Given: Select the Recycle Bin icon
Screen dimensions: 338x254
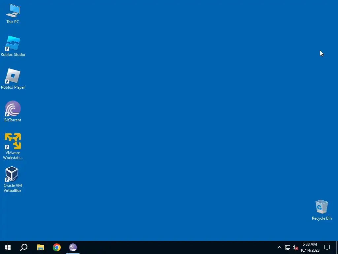Looking at the screenshot, I should (321, 210).
